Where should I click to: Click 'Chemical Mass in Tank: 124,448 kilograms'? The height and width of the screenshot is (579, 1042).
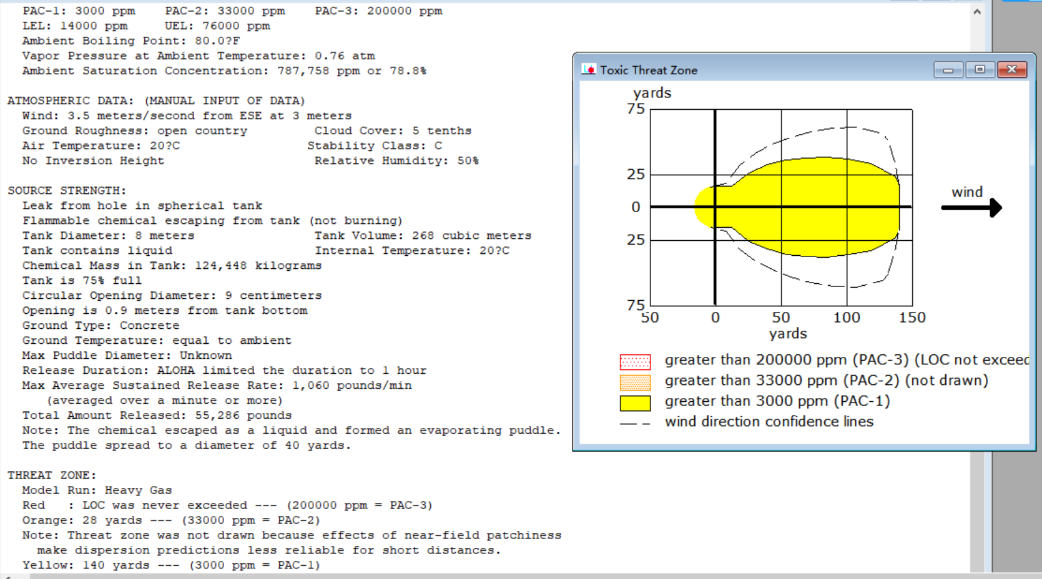click(x=172, y=266)
